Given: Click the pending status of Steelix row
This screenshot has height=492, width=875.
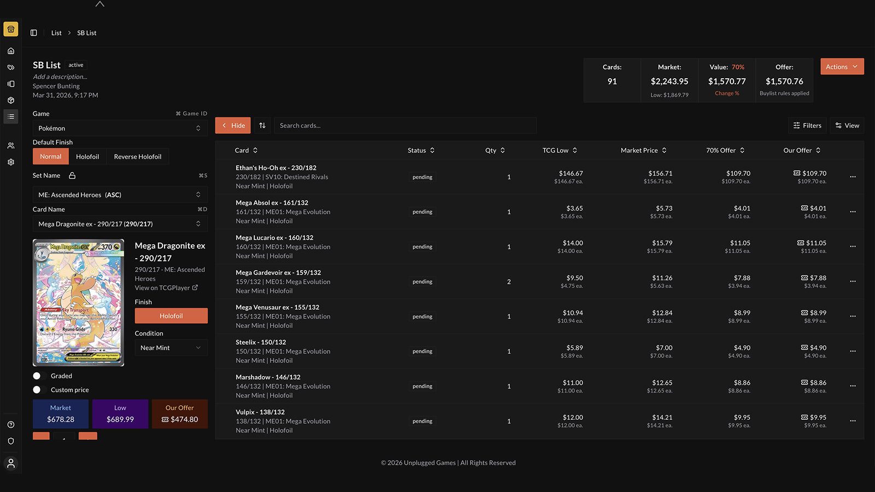Looking at the screenshot, I should [422, 352].
